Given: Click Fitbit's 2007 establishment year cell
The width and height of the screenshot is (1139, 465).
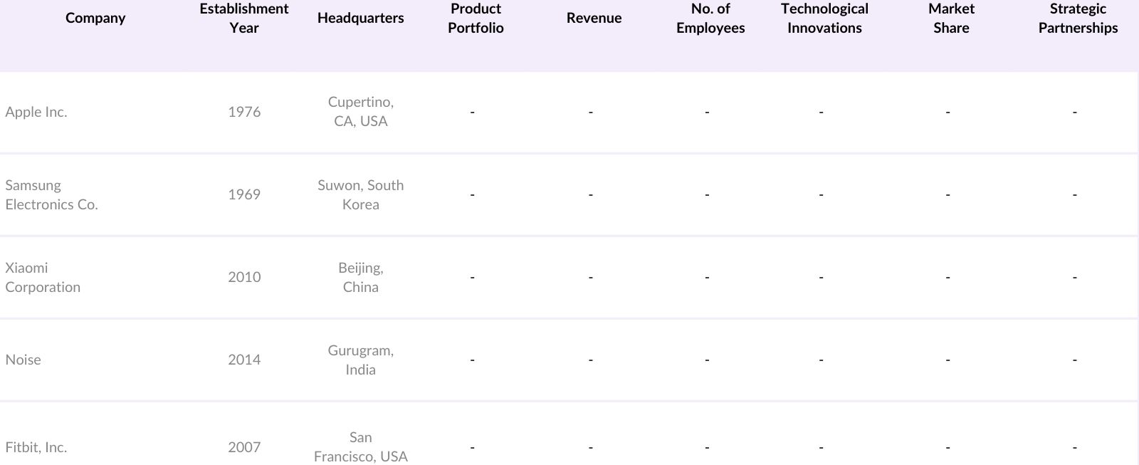Looking at the screenshot, I should (244, 447).
